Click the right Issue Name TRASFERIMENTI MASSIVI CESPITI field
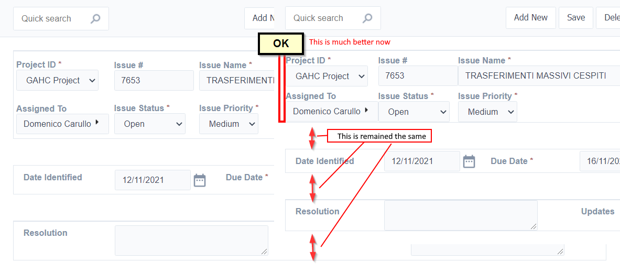 coord(539,76)
